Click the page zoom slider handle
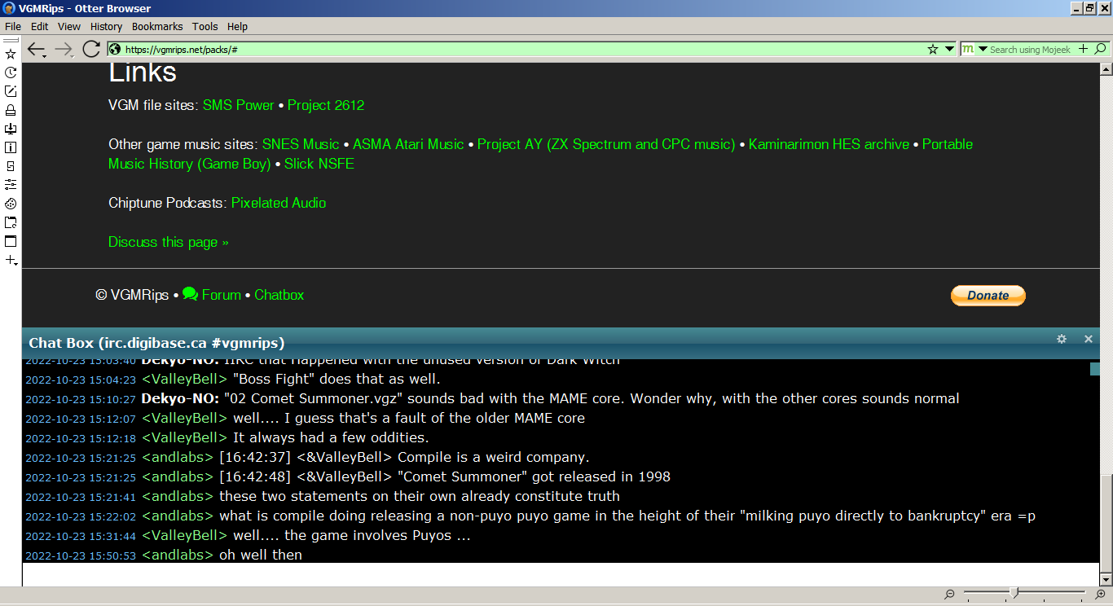 tap(1014, 593)
